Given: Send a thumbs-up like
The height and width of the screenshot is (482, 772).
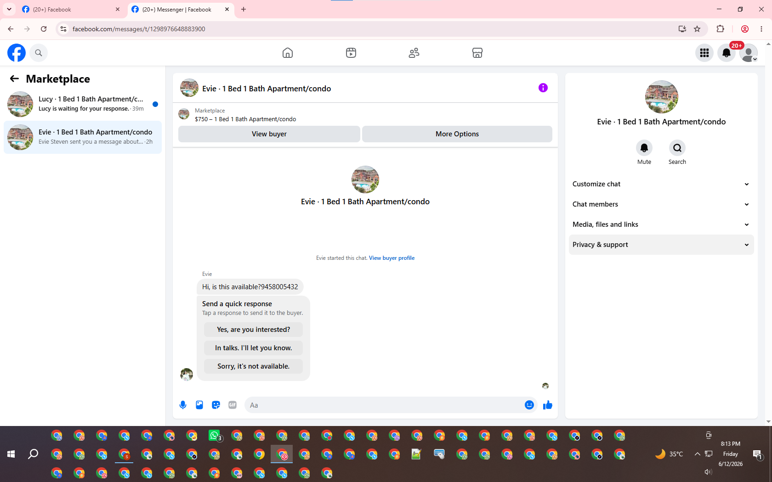Looking at the screenshot, I should tap(547, 405).
